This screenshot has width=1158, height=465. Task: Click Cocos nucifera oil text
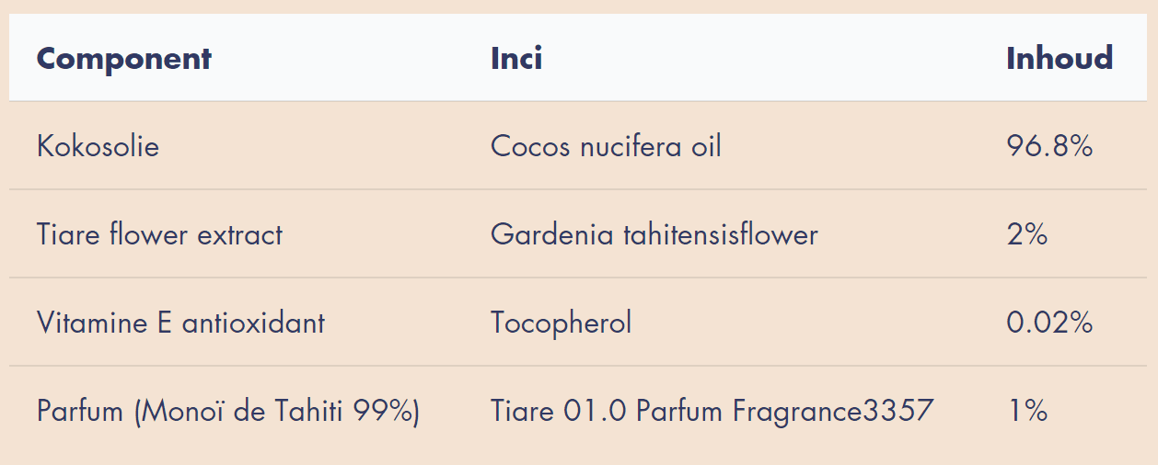[x=606, y=146]
